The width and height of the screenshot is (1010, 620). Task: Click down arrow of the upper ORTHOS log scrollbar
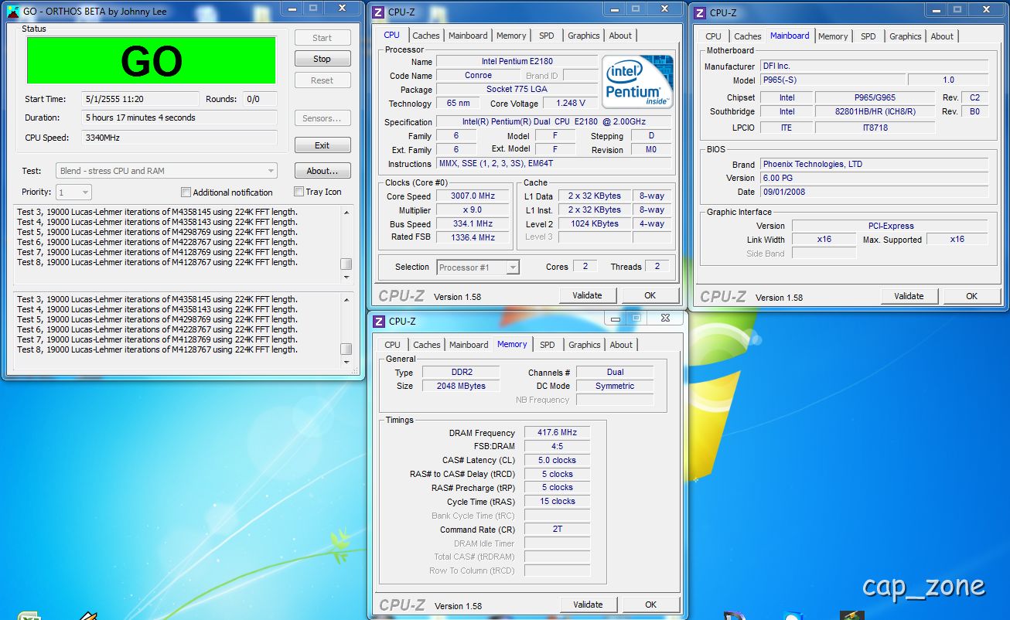(x=346, y=277)
